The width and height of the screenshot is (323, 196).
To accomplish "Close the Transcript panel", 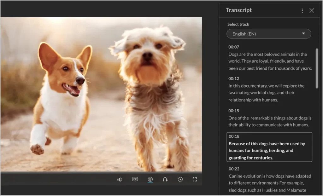I will click(312, 11).
